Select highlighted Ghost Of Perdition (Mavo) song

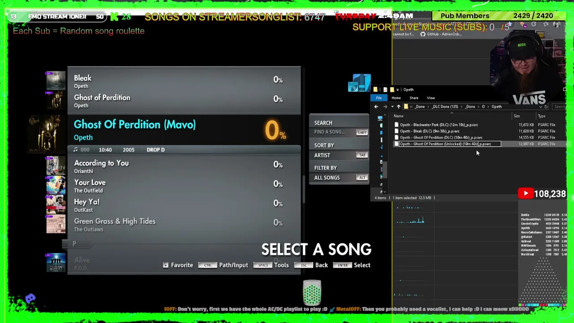tap(184, 130)
